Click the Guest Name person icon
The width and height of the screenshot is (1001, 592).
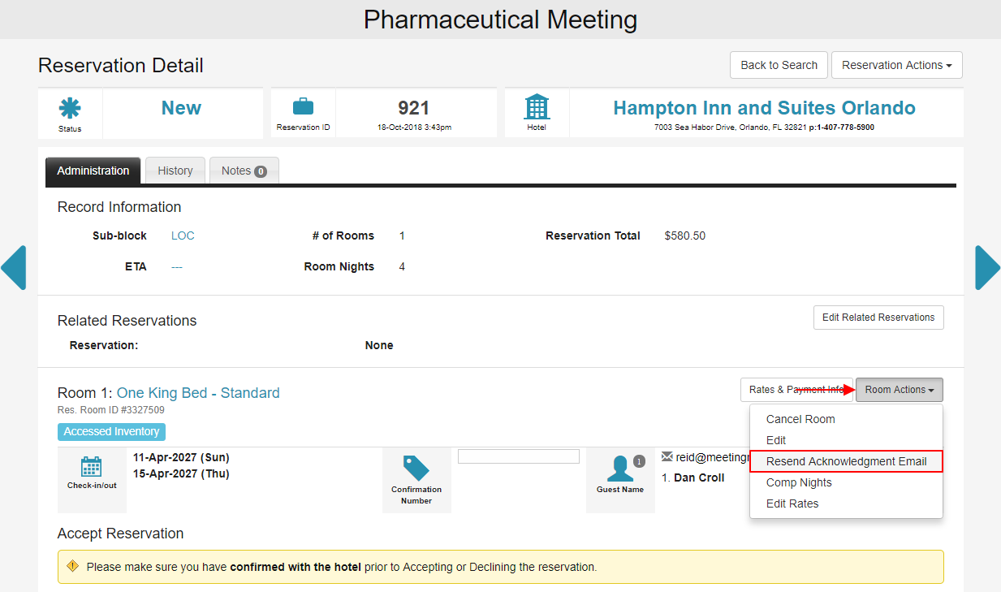pos(620,469)
